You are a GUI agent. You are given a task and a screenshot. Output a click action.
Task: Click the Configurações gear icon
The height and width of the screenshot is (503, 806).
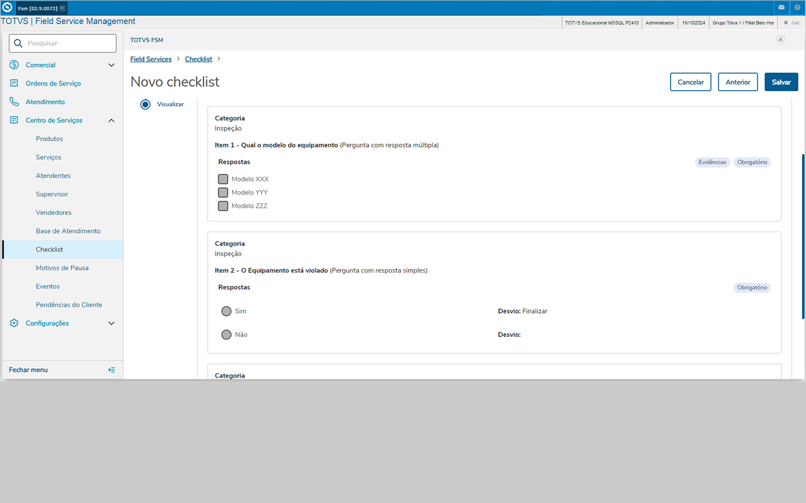click(14, 323)
